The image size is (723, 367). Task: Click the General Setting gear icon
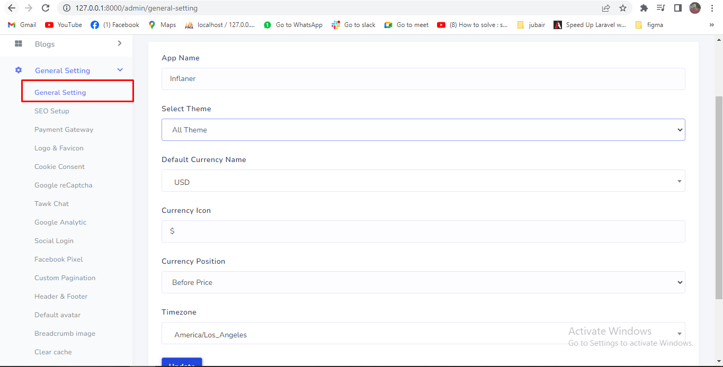[x=19, y=70]
